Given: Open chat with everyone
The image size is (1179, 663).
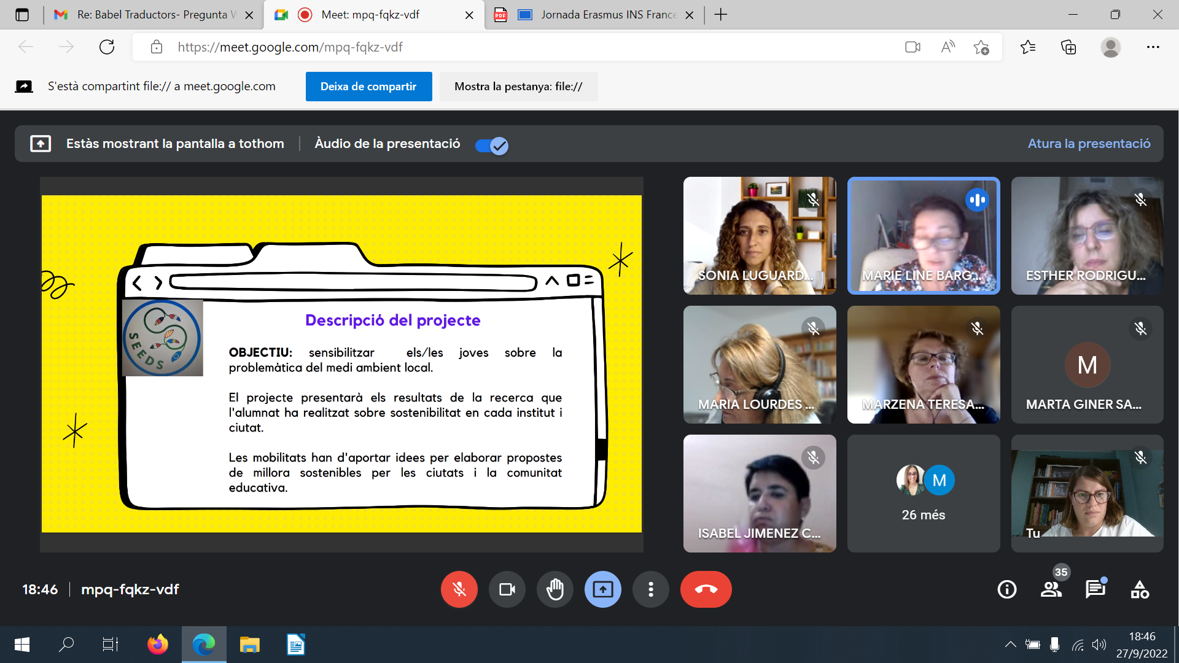Looking at the screenshot, I should 1095,589.
